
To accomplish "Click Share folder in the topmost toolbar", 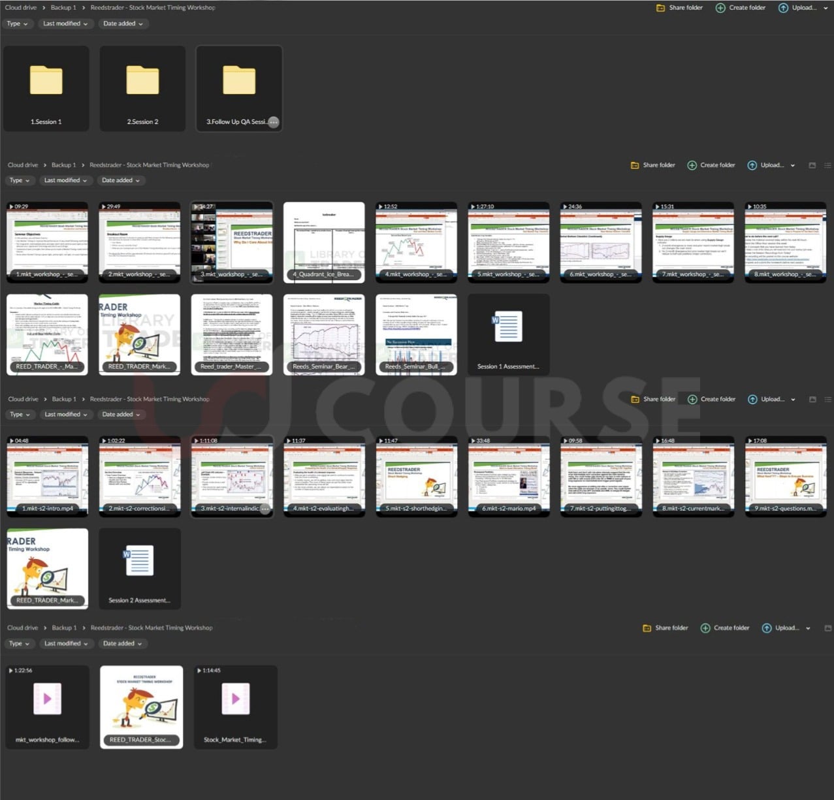I will click(x=679, y=8).
